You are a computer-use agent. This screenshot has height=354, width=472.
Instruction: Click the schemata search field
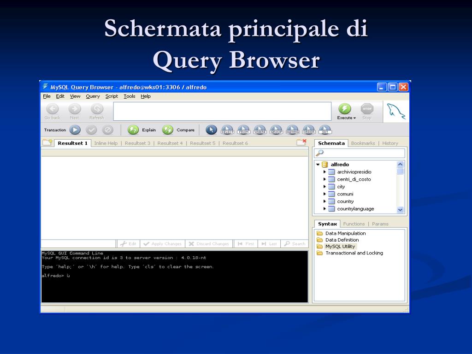pos(360,153)
